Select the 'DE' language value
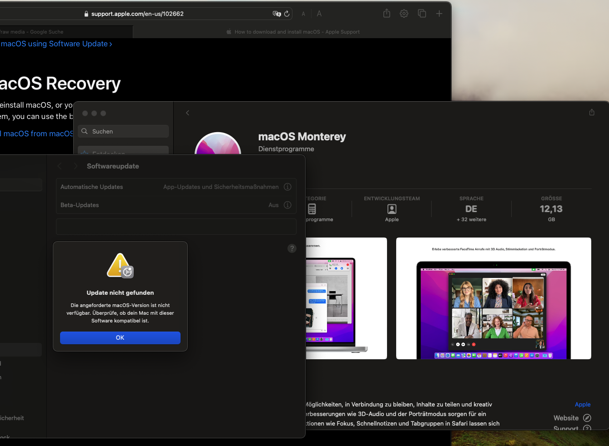 (471, 209)
